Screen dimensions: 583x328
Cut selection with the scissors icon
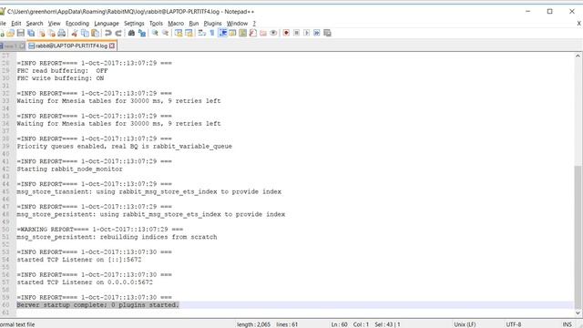pos(75,33)
